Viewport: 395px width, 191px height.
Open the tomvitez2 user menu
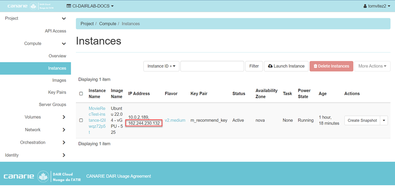(377, 6)
